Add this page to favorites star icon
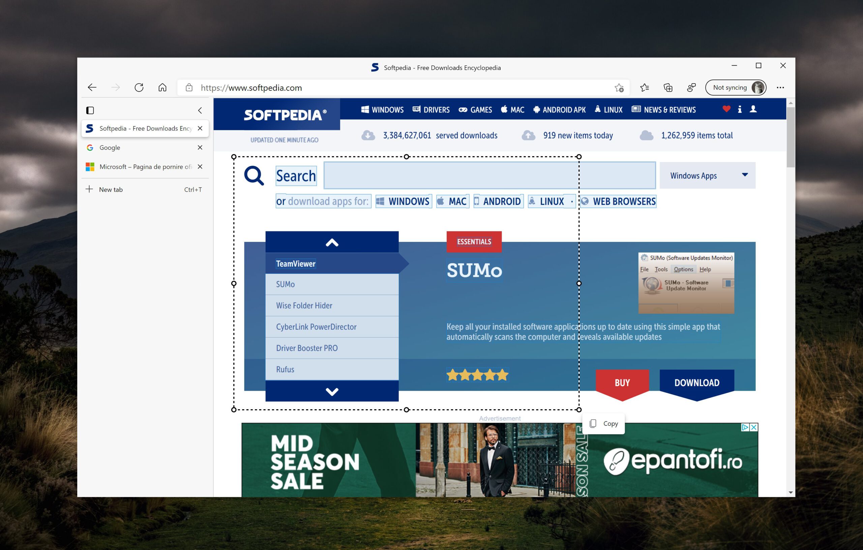863x550 pixels. point(619,88)
